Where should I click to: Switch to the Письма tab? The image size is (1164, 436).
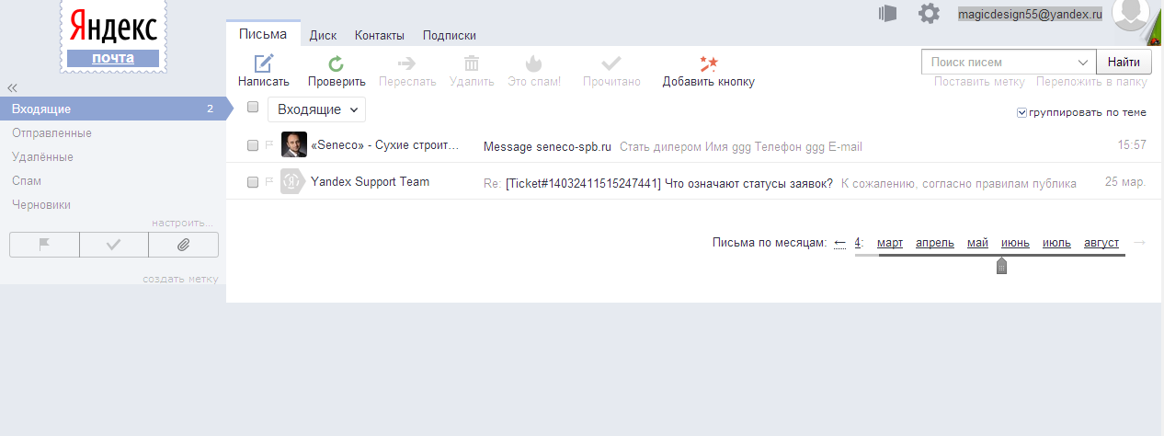tap(263, 34)
